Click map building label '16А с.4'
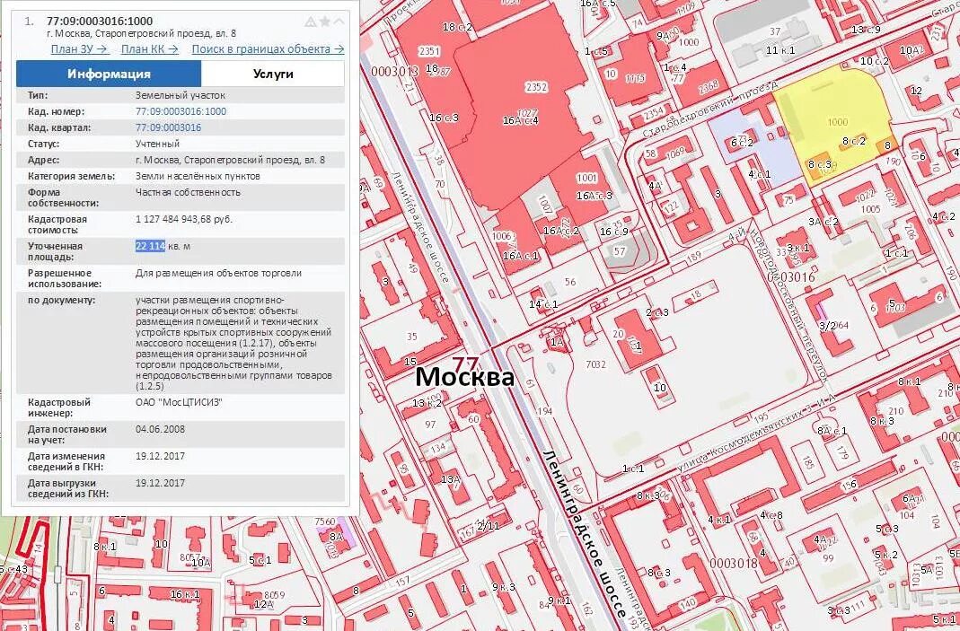960x631 pixels. (520, 120)
